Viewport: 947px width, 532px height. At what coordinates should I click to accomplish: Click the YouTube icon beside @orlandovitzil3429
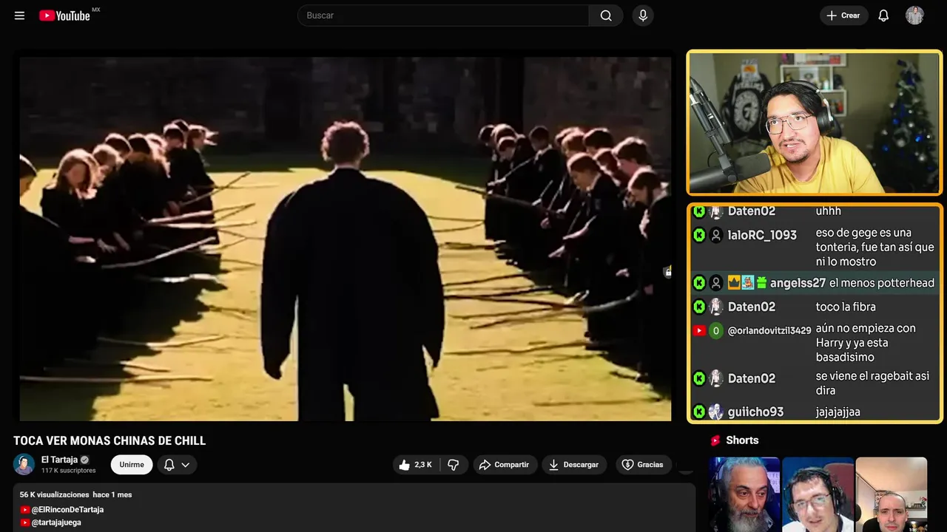click(x=699, y=331)
